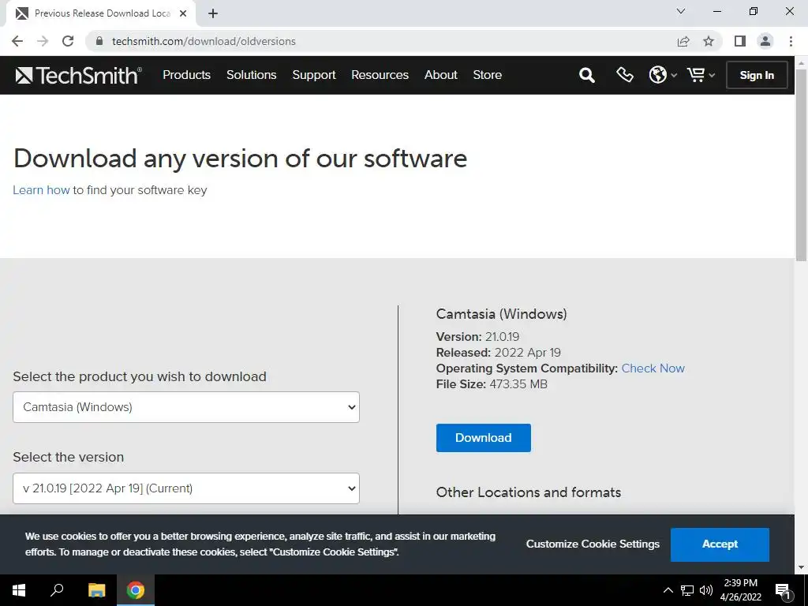Click the TechSmith logo
Screen dimensions: 808x606
[78, 75]
